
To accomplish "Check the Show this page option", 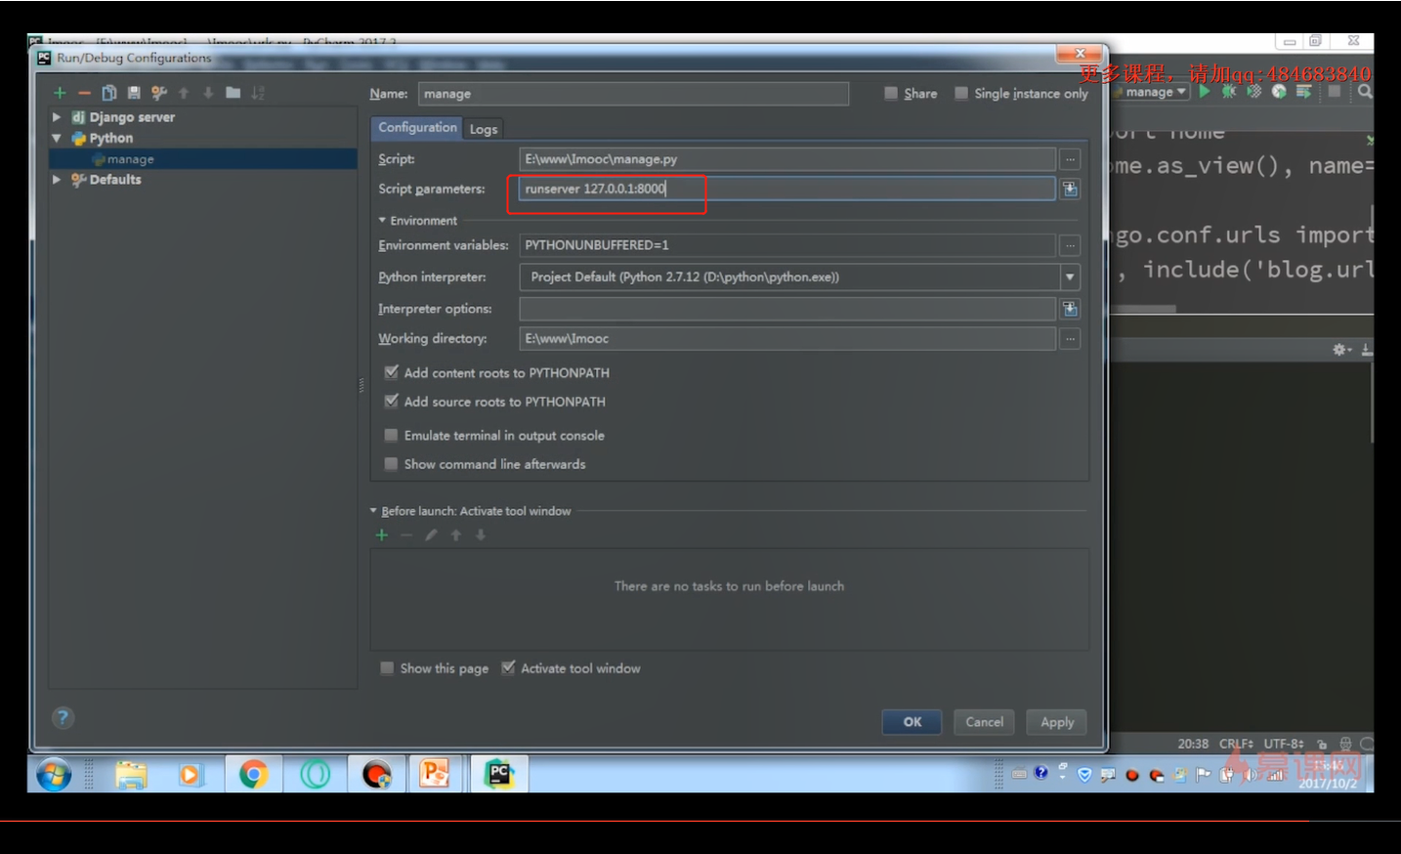I will tap(388, 667).
